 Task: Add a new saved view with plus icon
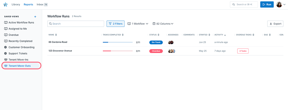point(35,17)
